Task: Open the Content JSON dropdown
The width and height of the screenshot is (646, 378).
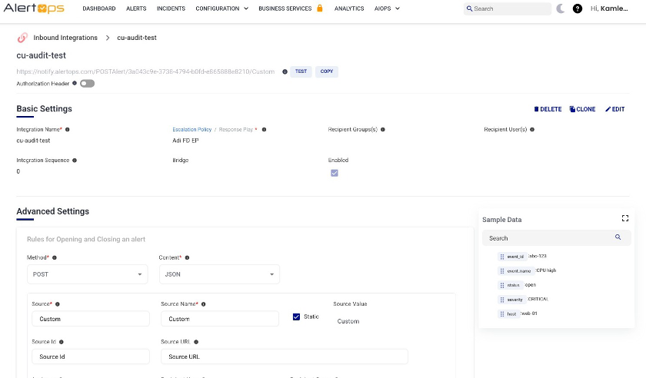Action: point(220,274)
